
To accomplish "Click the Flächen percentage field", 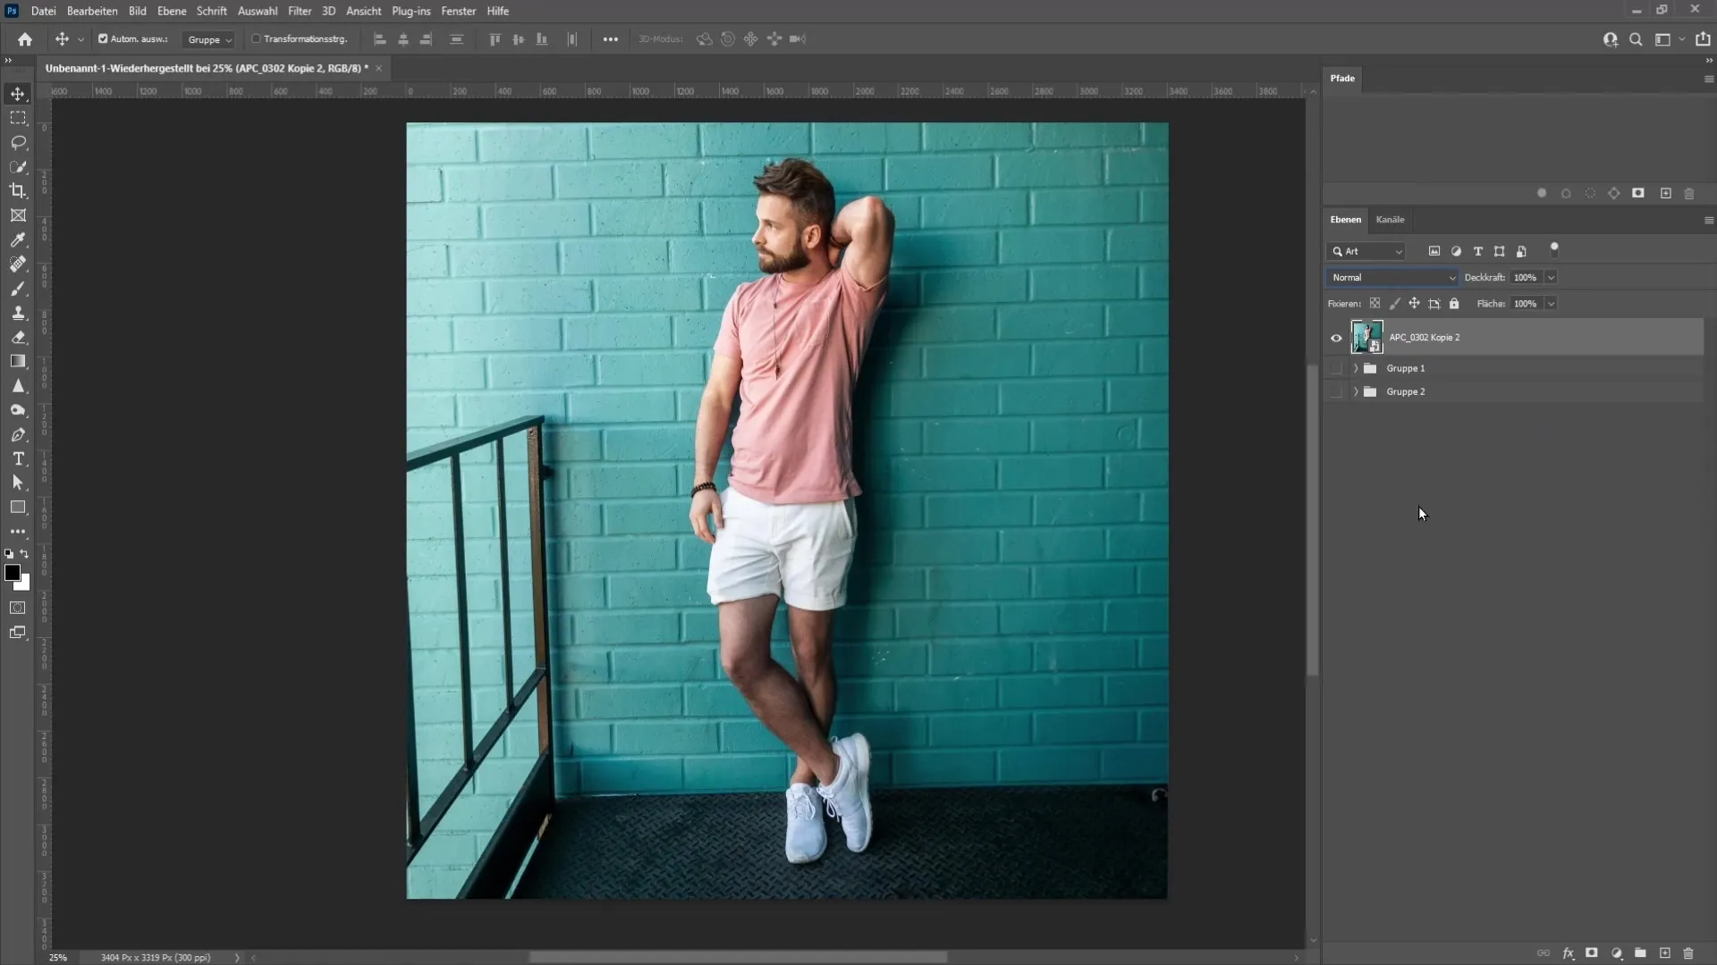I will pyautogui.click(x=1526, y=303).
